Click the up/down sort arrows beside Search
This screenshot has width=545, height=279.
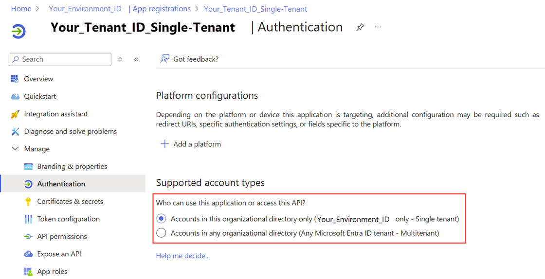(x=120, y=59)
